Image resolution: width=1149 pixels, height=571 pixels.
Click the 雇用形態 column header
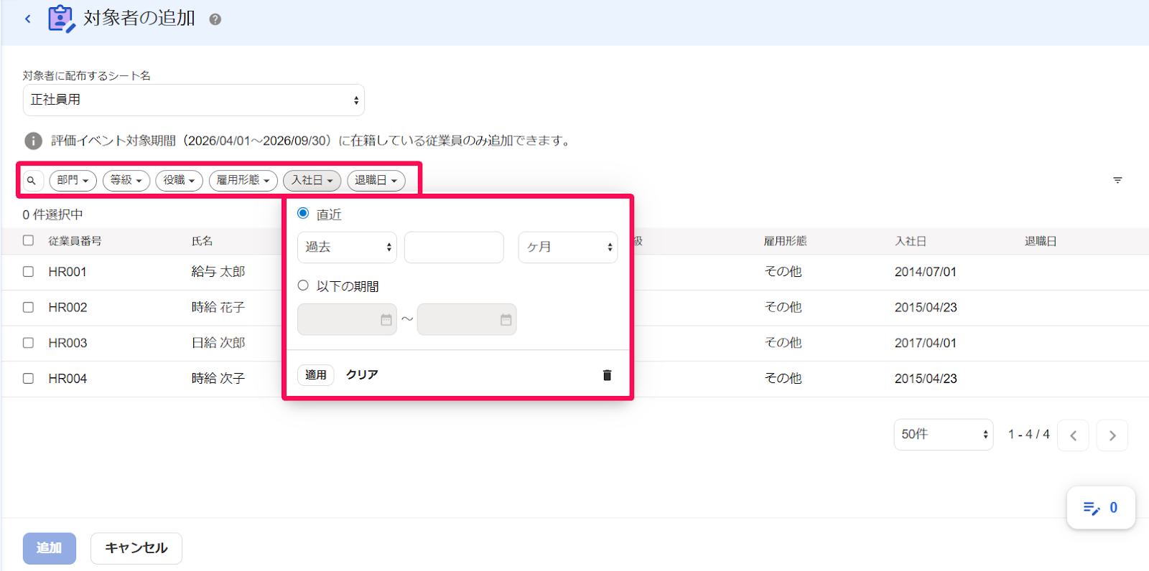786,241
